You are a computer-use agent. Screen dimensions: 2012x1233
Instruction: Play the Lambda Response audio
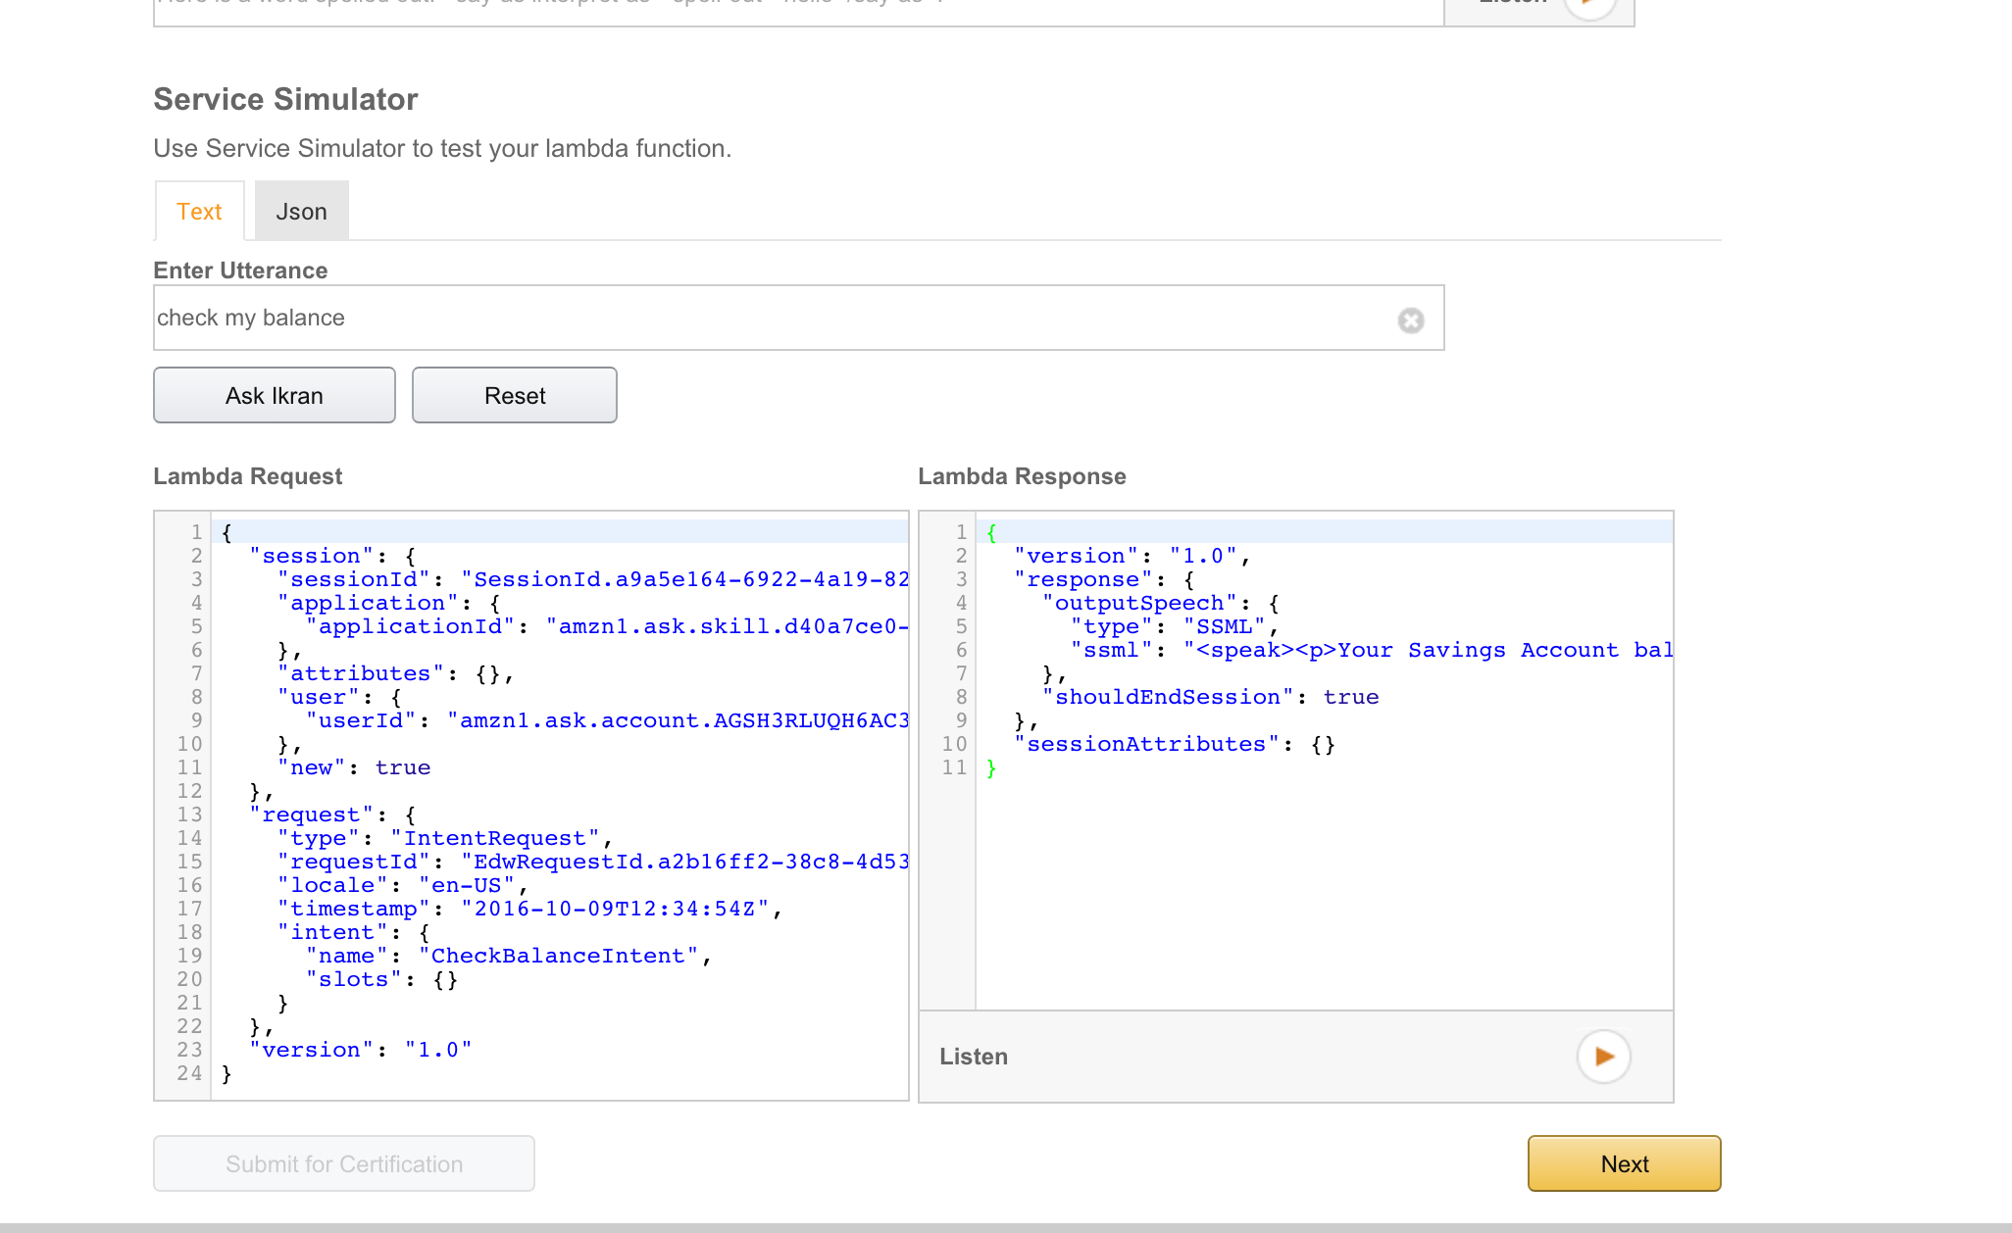click(x=1603, y=1057)
